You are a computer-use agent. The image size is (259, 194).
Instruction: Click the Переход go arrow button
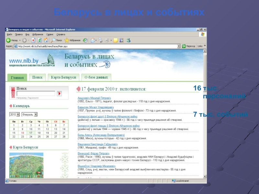click(x=188, y=46)
